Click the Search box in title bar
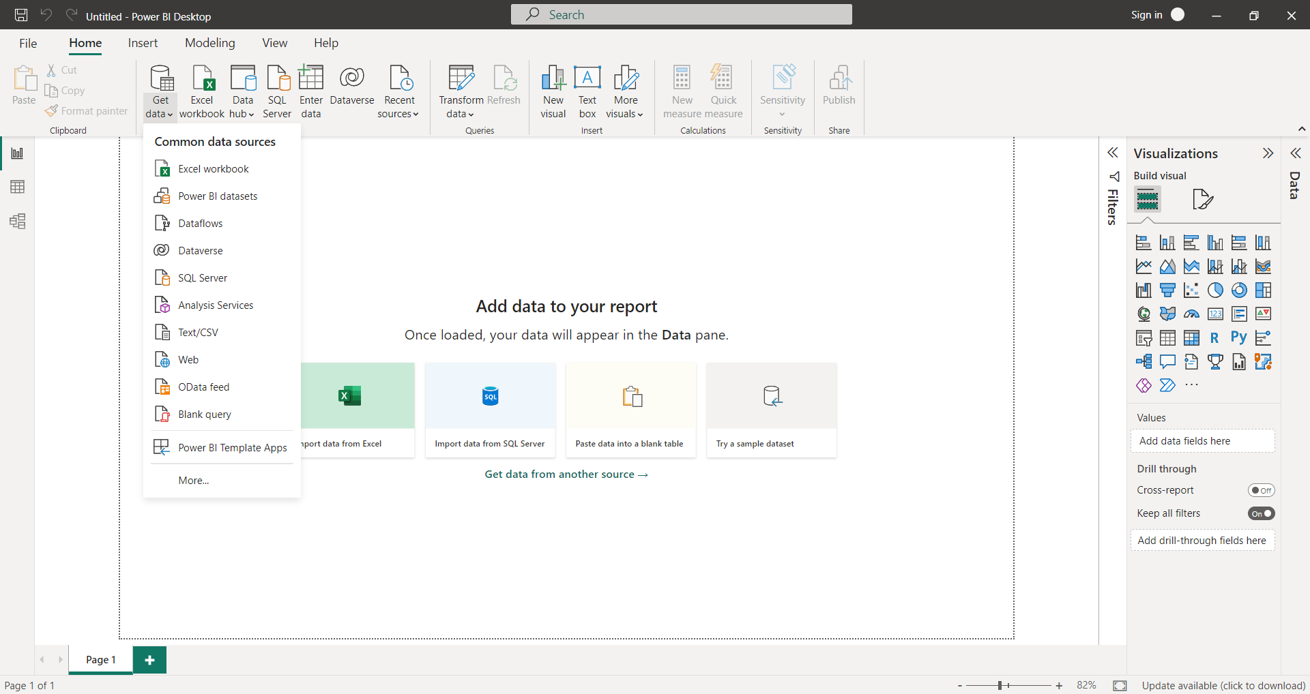 pyautogui.click(x=681, y=15)
